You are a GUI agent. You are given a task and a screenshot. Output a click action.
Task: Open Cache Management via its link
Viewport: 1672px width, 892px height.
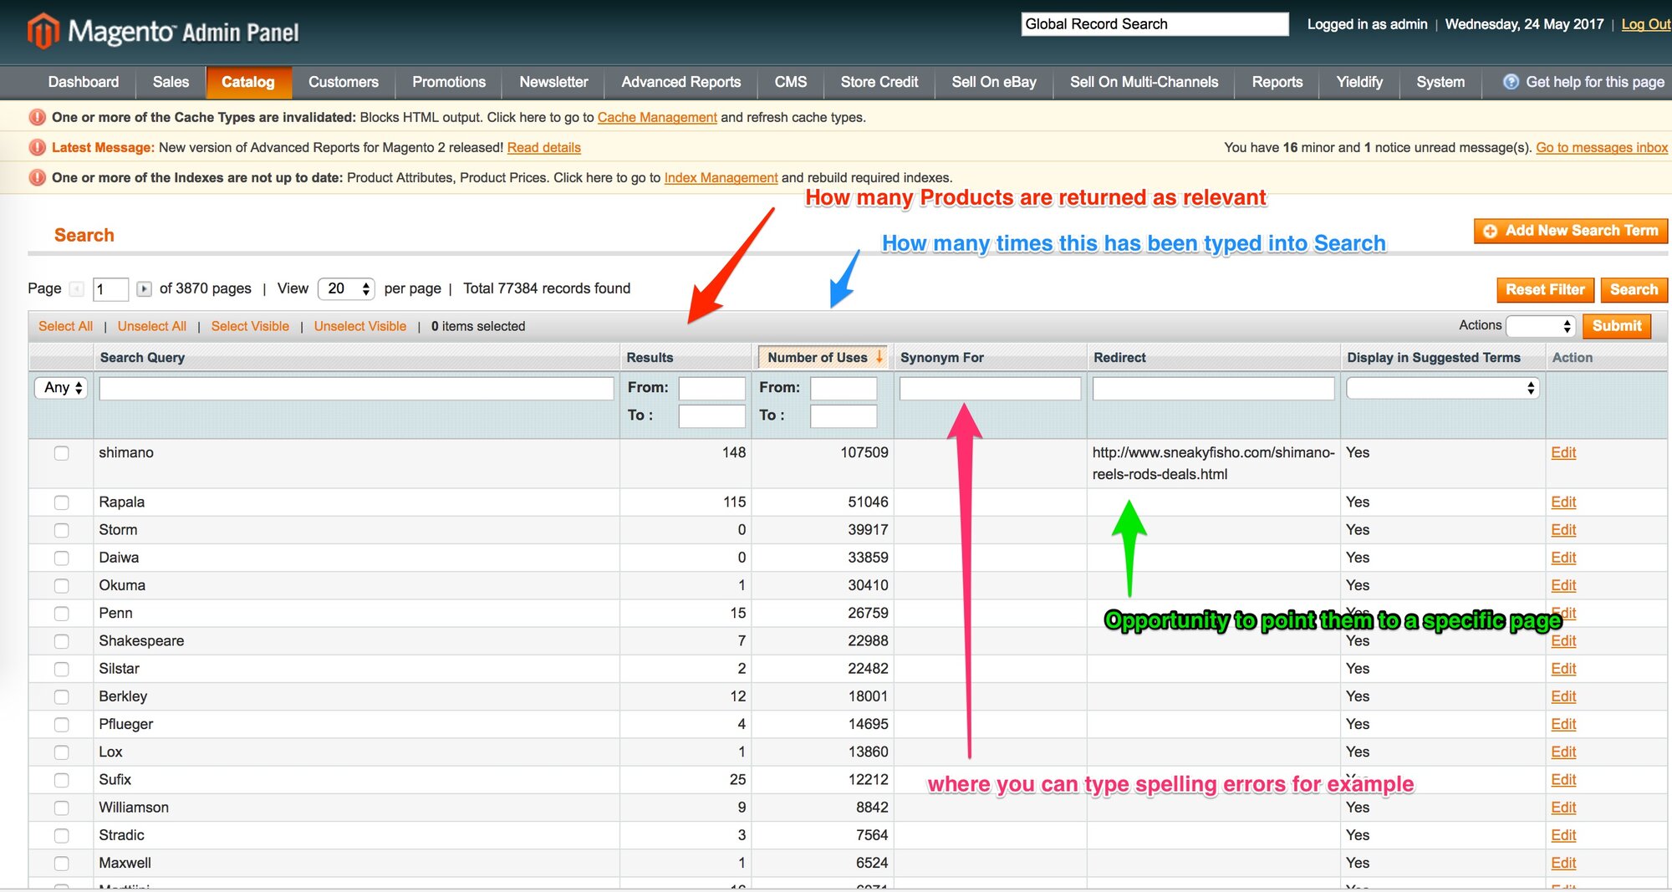[x=656, y=117]
